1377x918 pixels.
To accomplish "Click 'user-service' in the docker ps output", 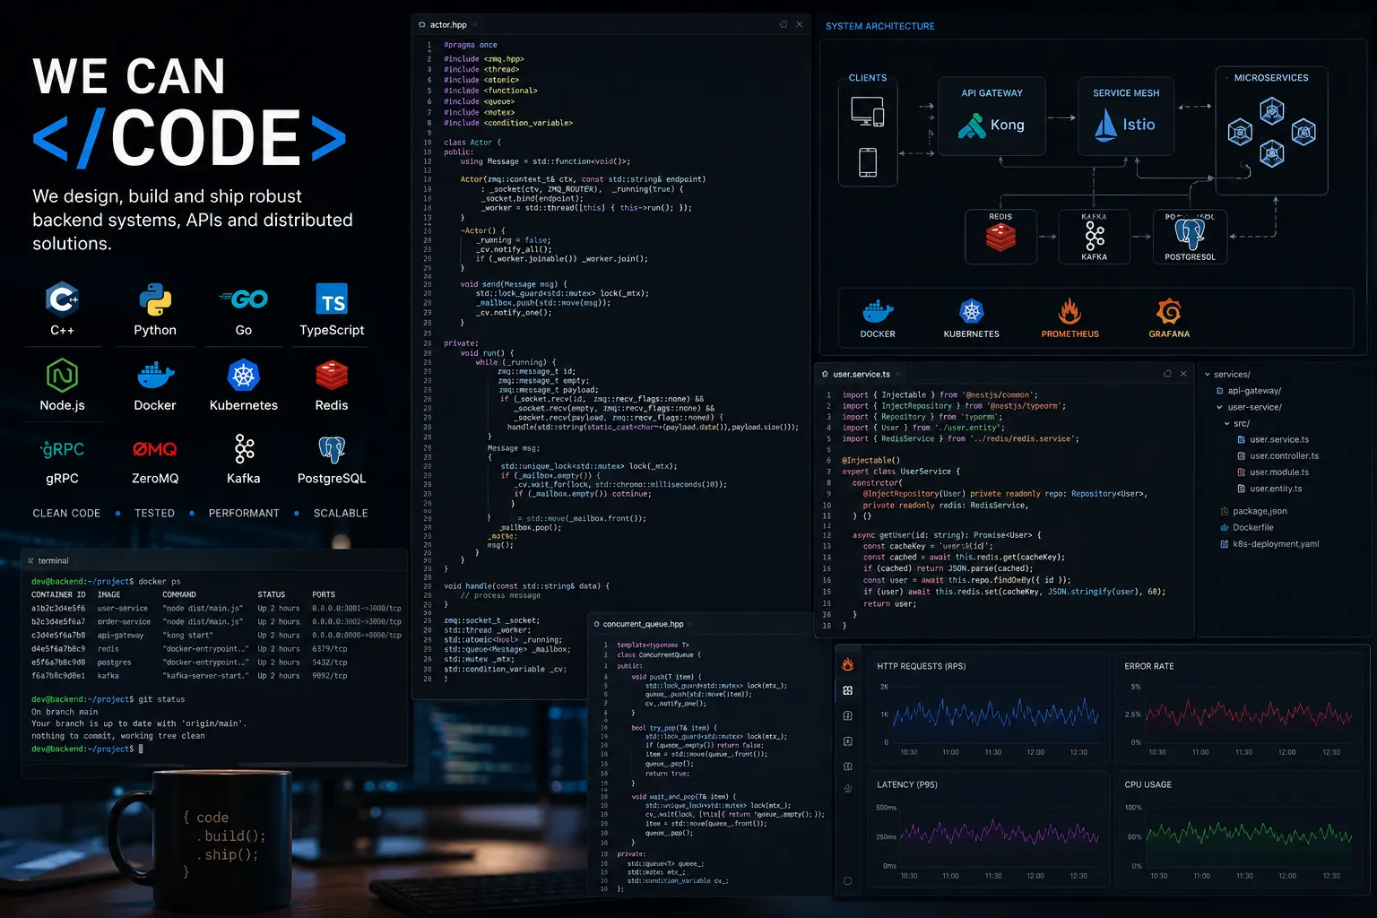I will (123, 608).
